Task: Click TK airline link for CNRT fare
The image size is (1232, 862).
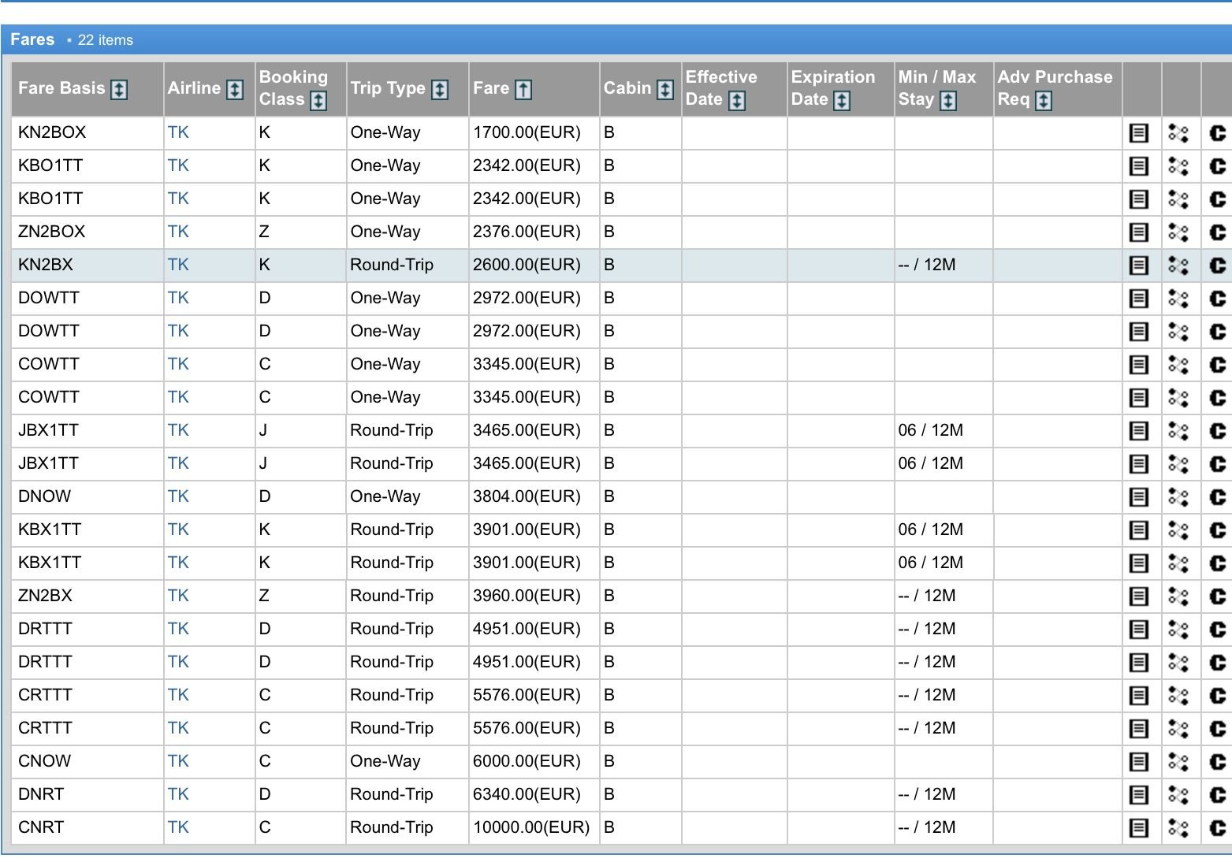Action: (x=178, y=827)
